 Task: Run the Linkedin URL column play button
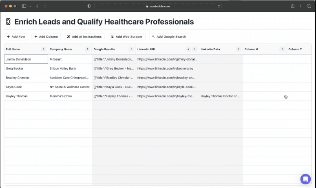(x=188, y=49)
